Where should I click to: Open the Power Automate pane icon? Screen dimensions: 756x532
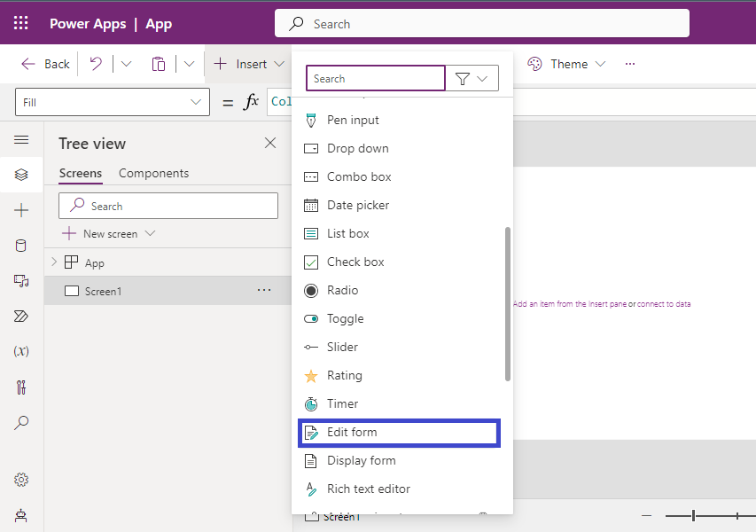21,317
